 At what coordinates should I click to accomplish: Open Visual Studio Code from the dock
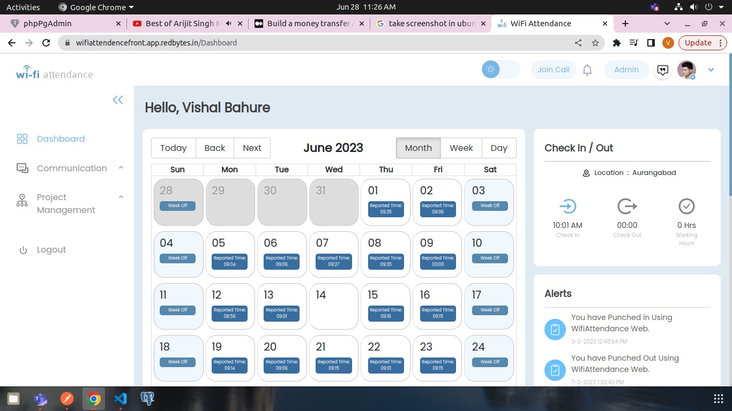point(121,399)
